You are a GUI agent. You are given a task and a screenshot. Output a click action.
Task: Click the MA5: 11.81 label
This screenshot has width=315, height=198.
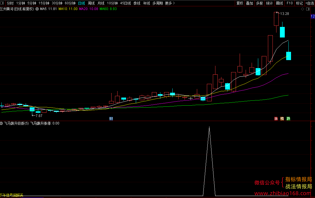point(48,9)
